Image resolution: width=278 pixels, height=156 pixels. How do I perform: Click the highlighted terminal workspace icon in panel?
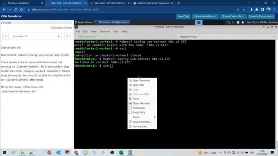tap(199, 23)
